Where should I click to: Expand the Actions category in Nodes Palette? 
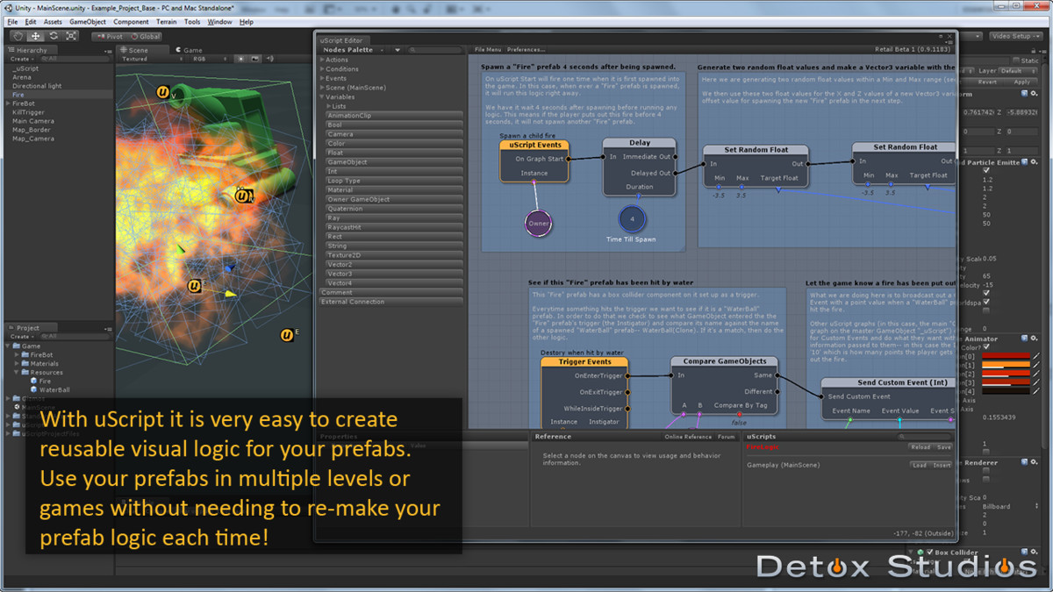(336, 60)
